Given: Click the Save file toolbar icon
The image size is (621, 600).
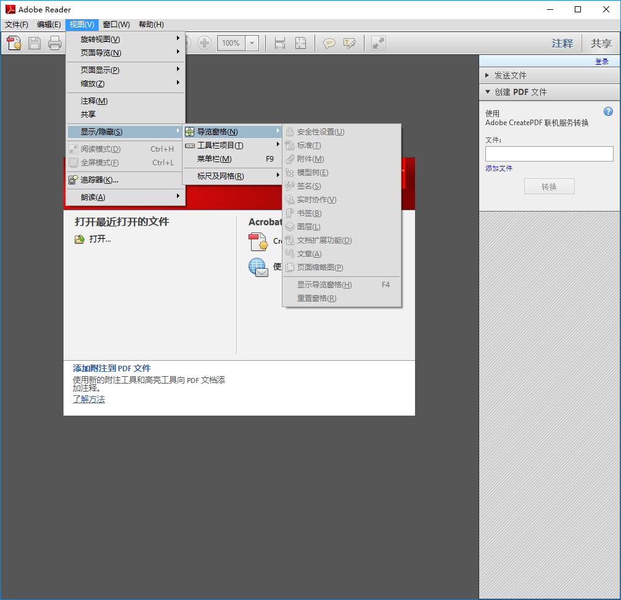Looking at the screenshot, I should (x=35, y=43).
